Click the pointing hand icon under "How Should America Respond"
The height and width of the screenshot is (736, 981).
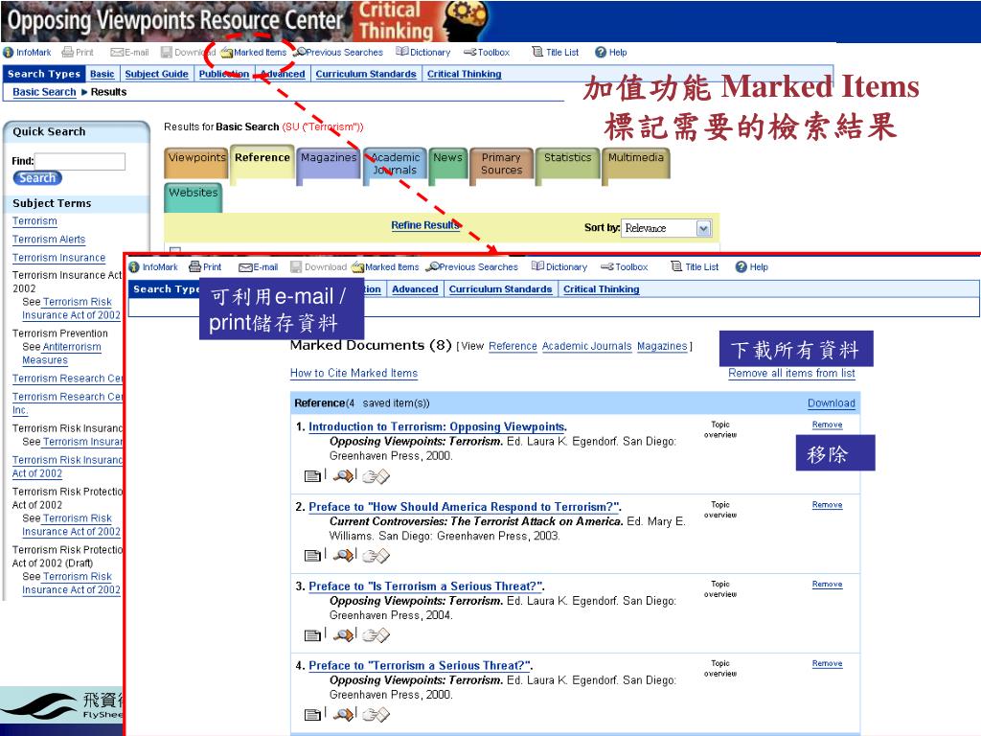[376, 555]
